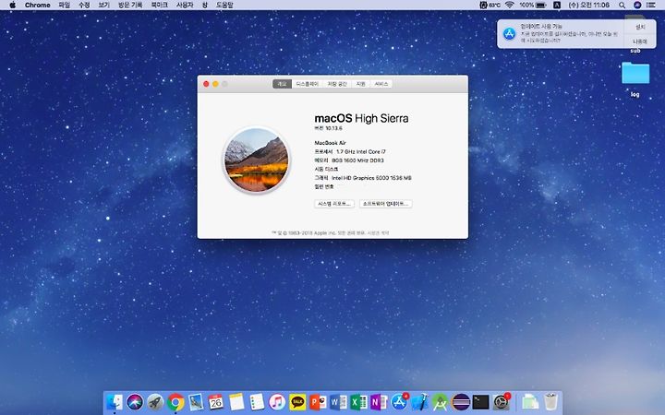Open Launchpad rocket icon in Dock
Viewport: 665px width, 415px height.
(155, 402)
